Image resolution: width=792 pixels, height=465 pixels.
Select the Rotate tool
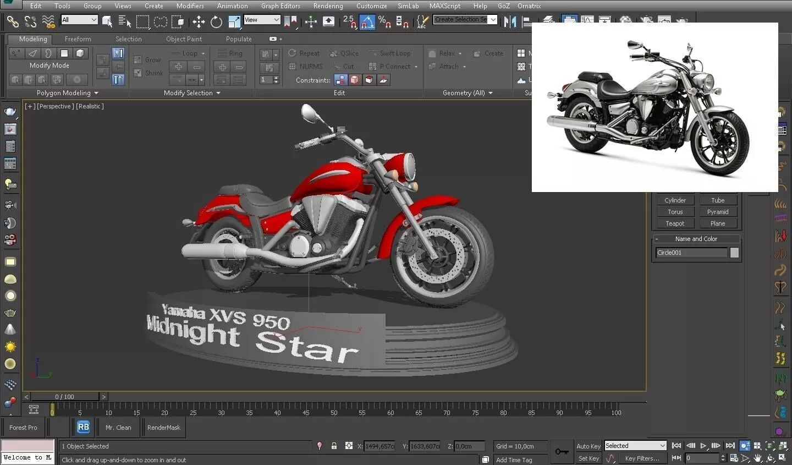pos(216,21)
